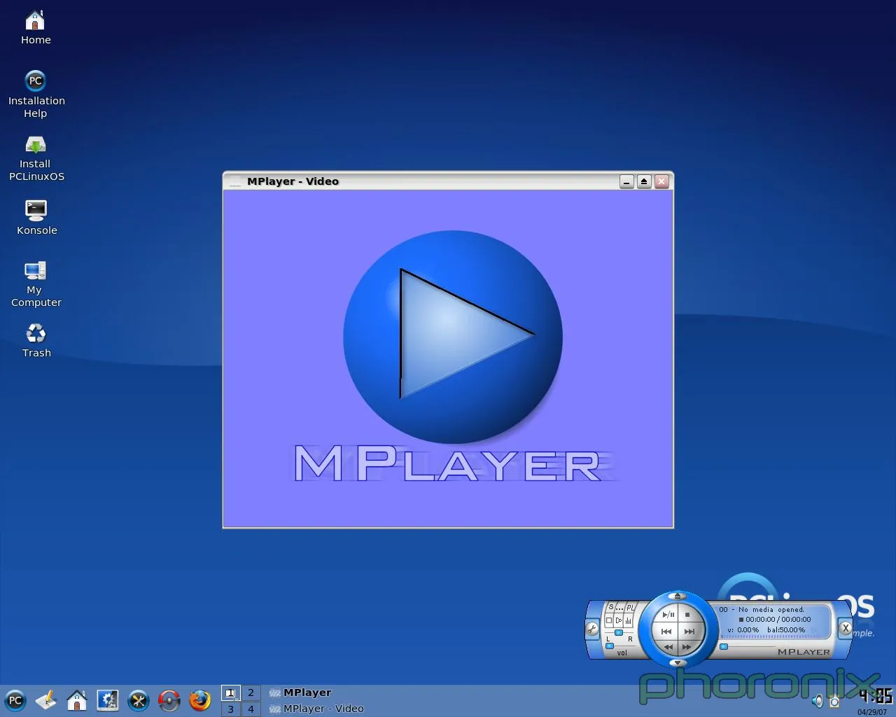Skip to previous track in MPlayer
This screenshot has width=896, height=717.
666,632
